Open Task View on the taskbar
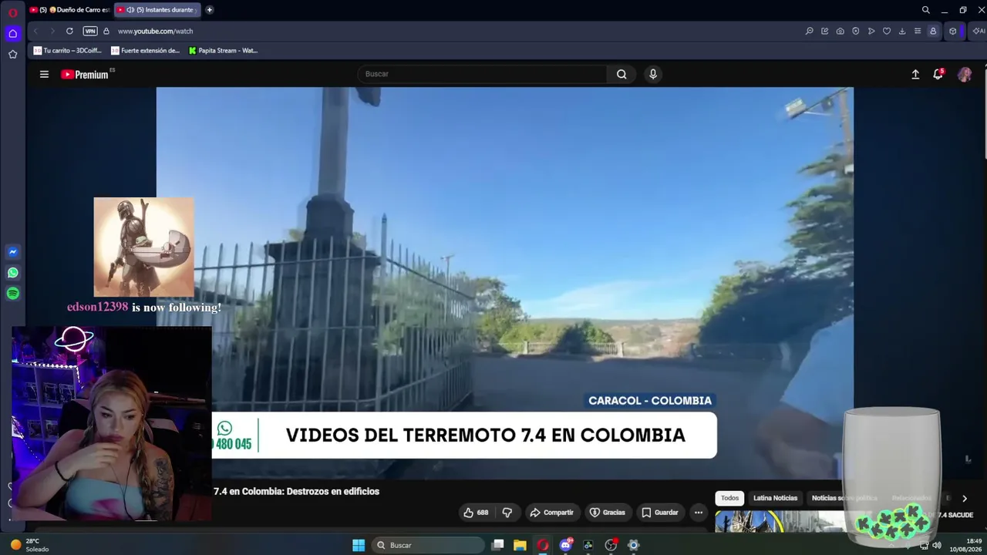987x555 pixels. pos(498,545)
